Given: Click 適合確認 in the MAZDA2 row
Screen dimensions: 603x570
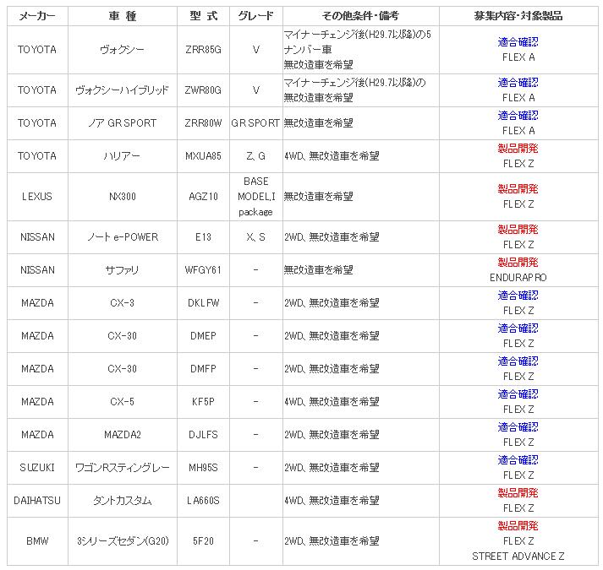Looking at the screenshot, I should tap(518, 427).
